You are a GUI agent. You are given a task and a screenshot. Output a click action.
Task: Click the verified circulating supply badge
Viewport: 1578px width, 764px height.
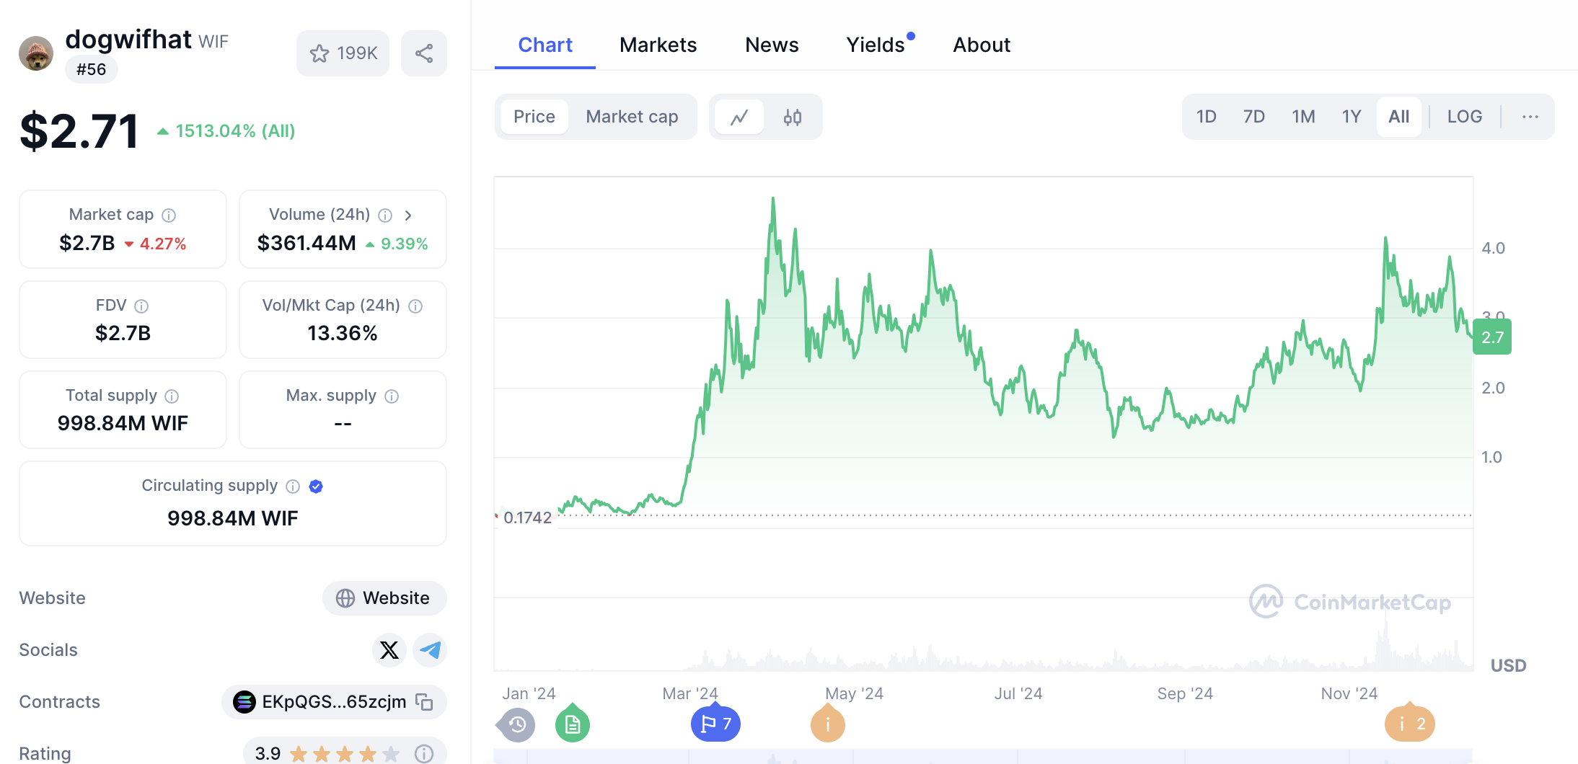click(316, 487)
